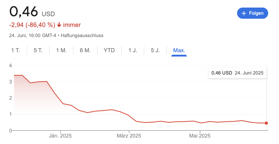The image size is (279, 144).
Task: Click the -2,94 (-86,40 %) change text
Action: click(x=32, y=25)
